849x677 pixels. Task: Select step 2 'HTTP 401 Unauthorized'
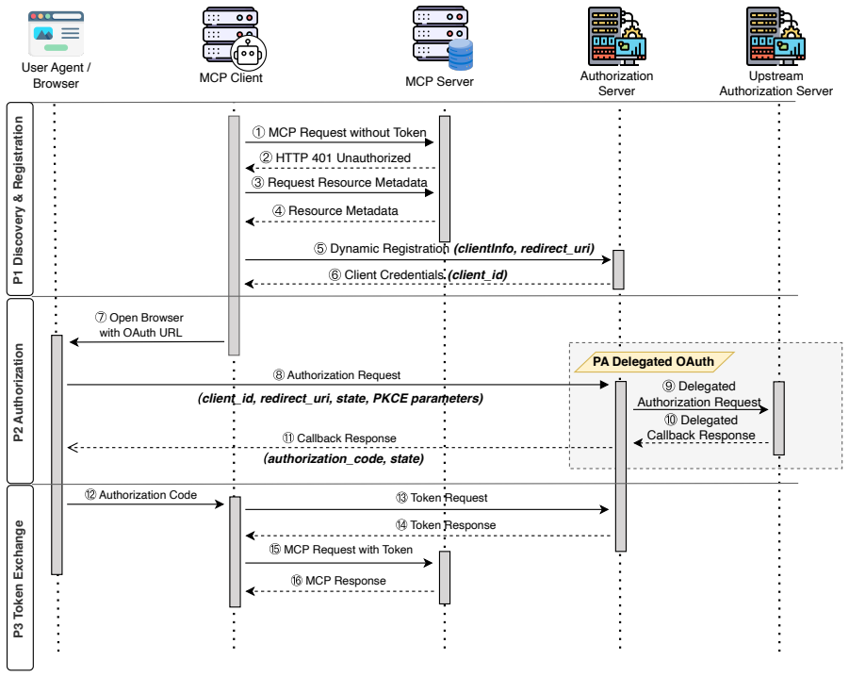click(335, 157)
